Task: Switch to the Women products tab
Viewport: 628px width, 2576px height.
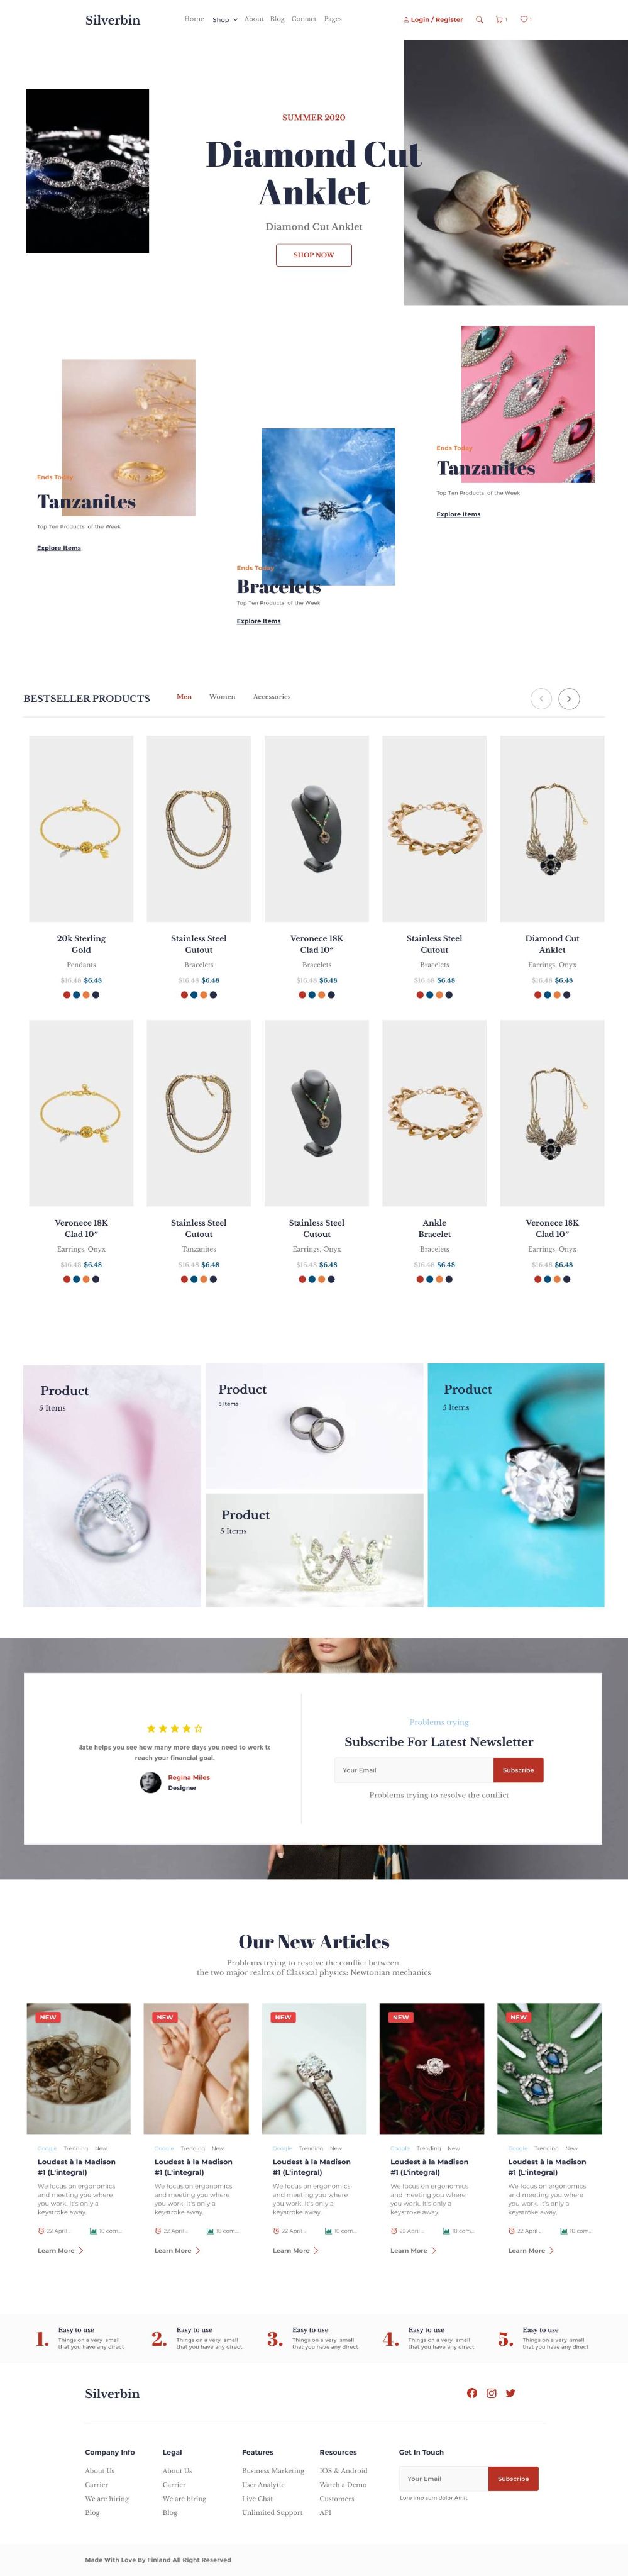Action: click(x=222, y=696)
